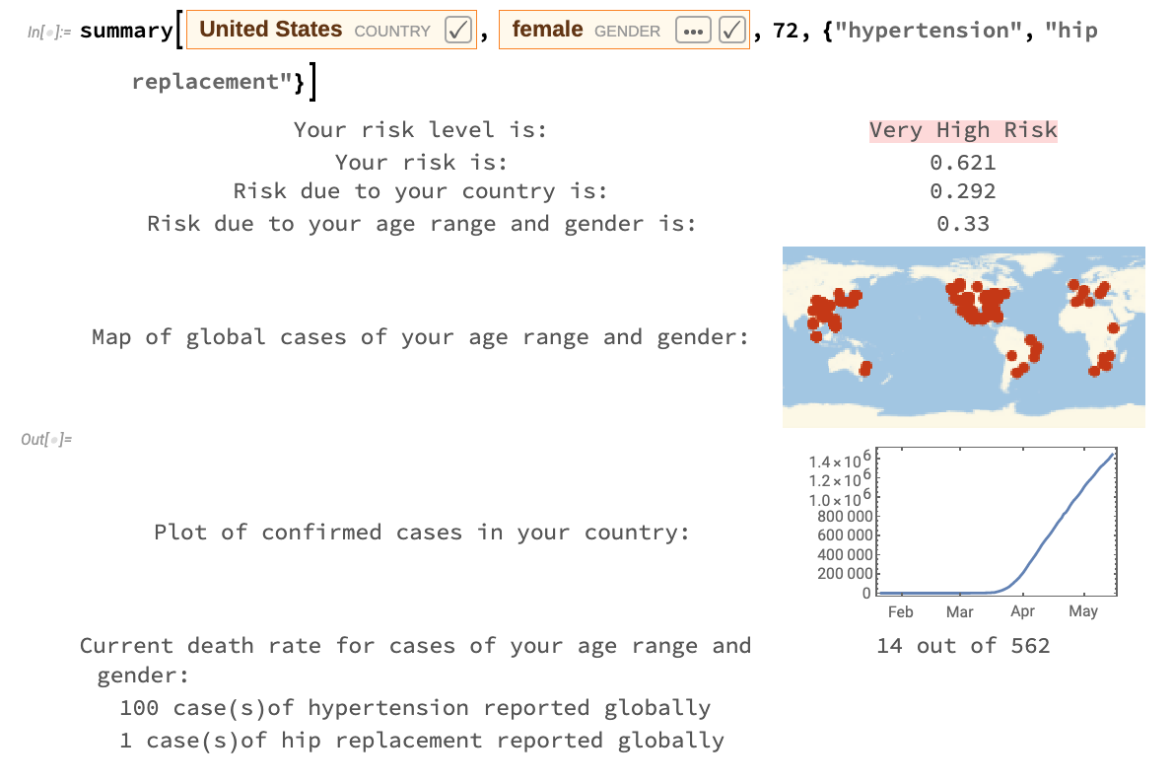
Task: Click the pink Very High Risk label
Action: click(962, 130)
